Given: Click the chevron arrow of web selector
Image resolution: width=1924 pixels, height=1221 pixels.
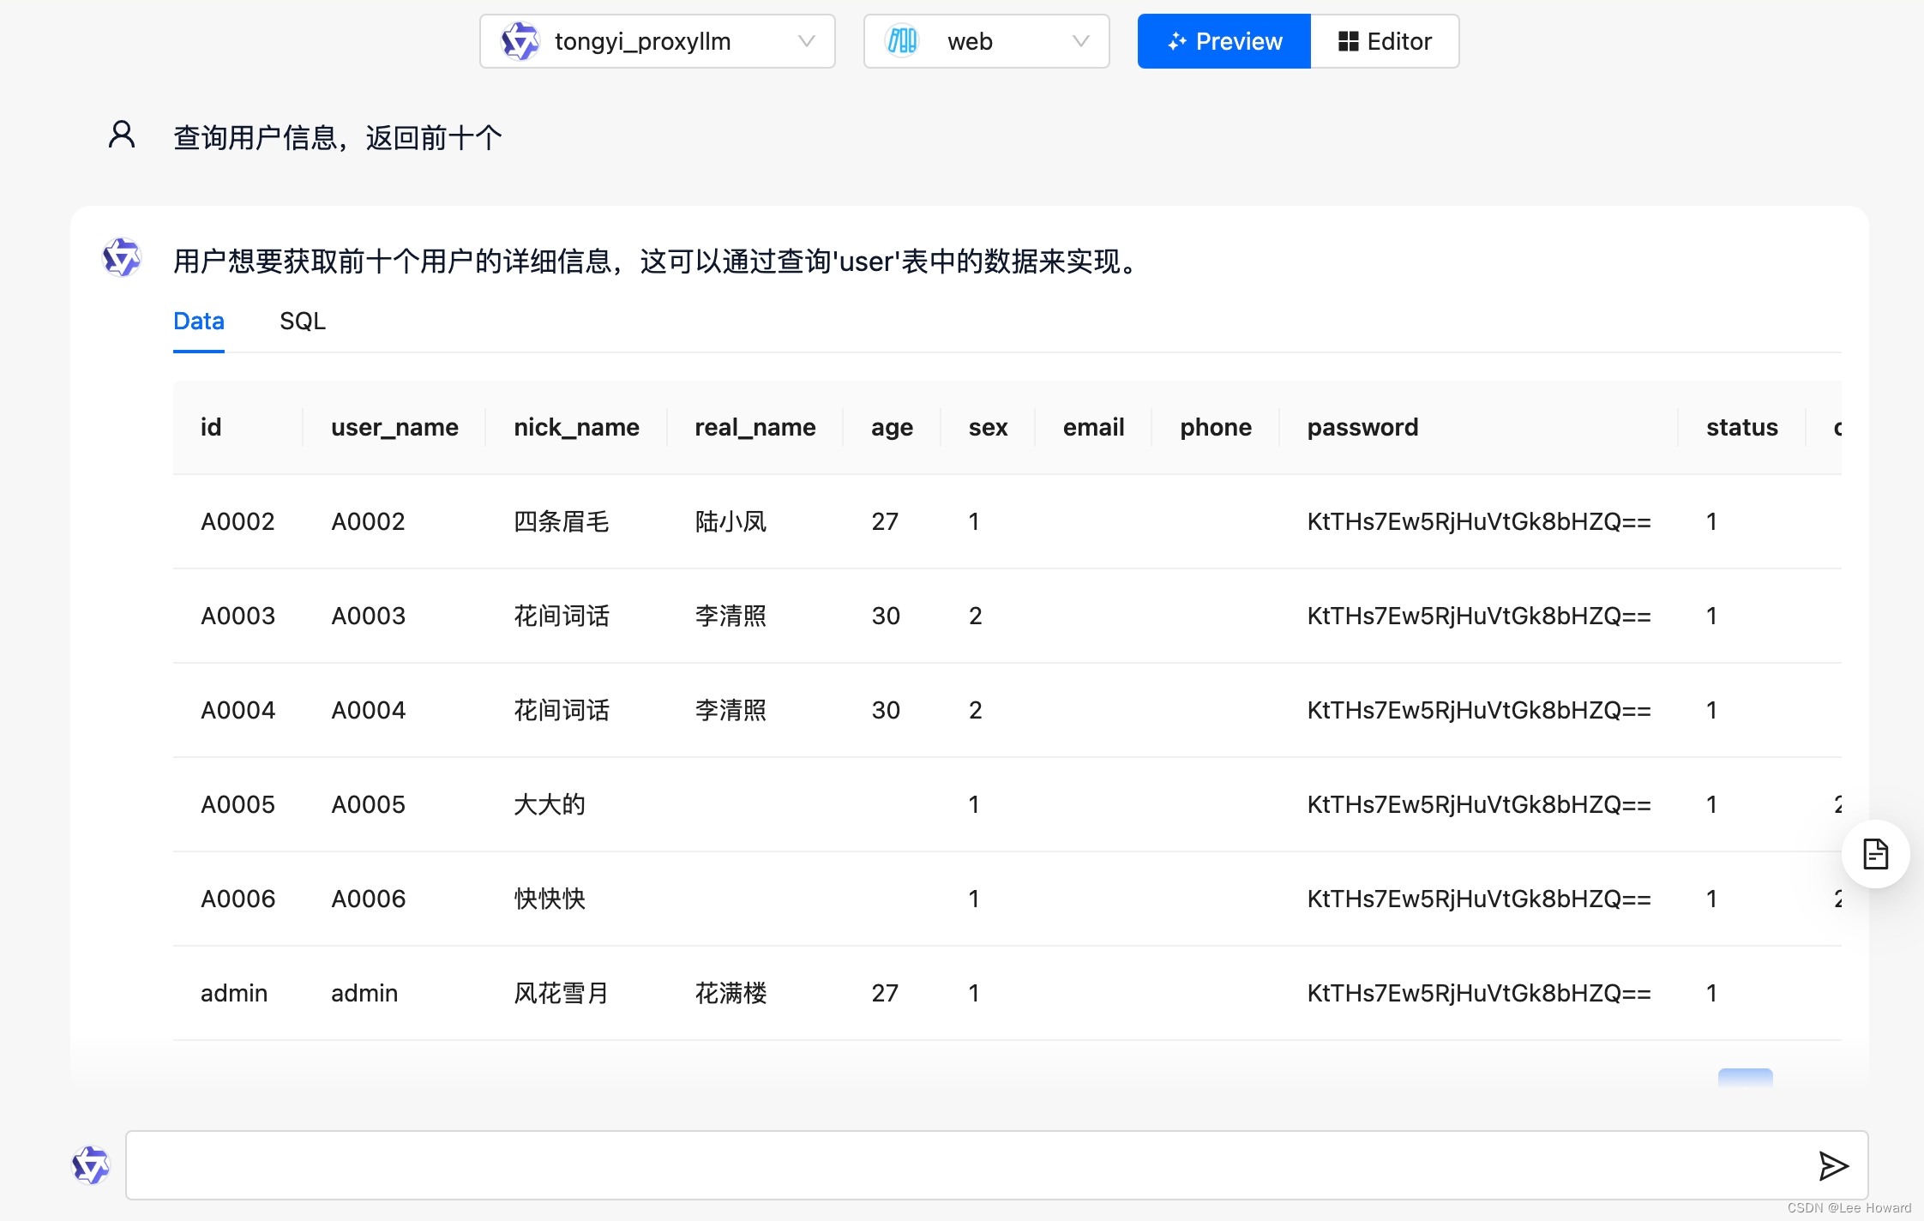Looking at the screenshot, I should tap(1080, 41).
